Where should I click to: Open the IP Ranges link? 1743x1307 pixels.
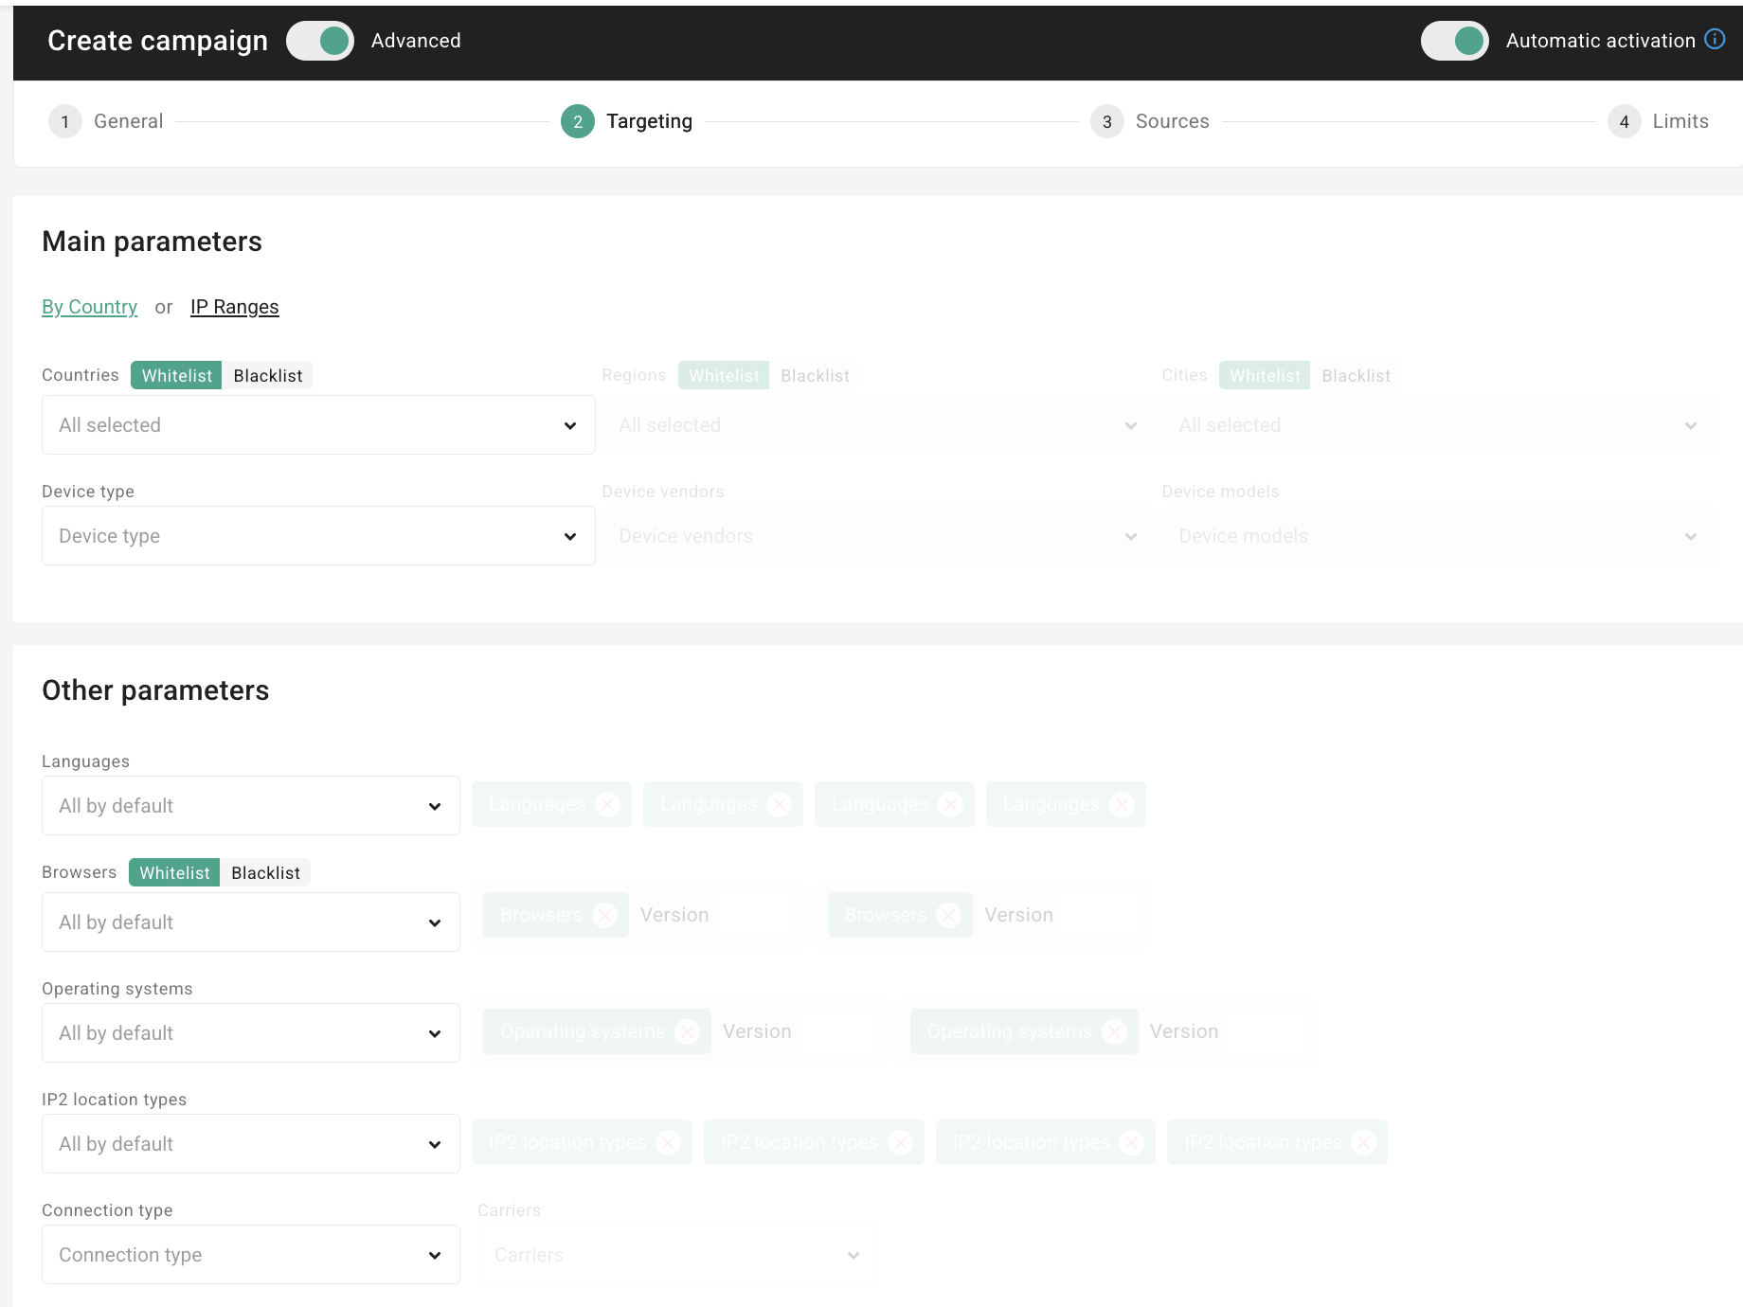(234, 306)
